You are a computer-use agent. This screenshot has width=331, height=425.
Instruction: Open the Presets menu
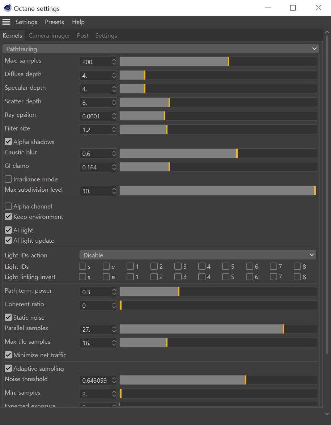55,22
